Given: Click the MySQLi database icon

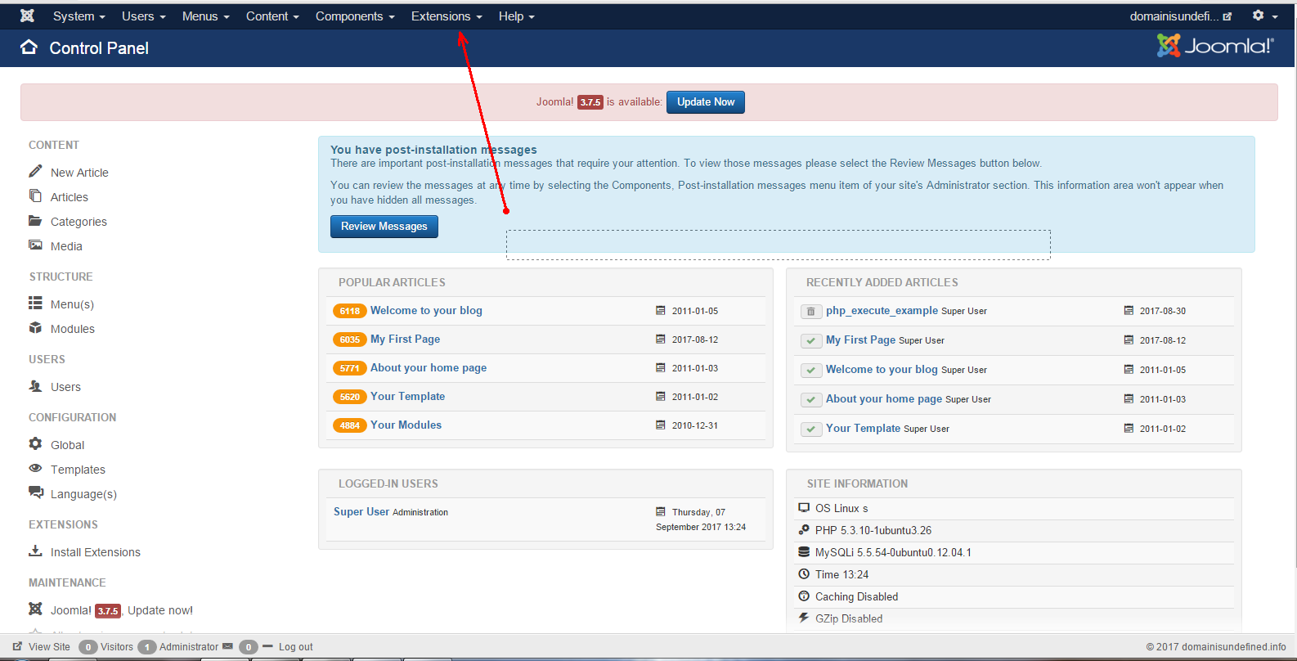Looking at the screenshot, I should pyautogui.click(x=804, y=551).
